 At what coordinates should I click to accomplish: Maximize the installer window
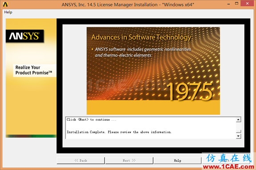point(236,4)
